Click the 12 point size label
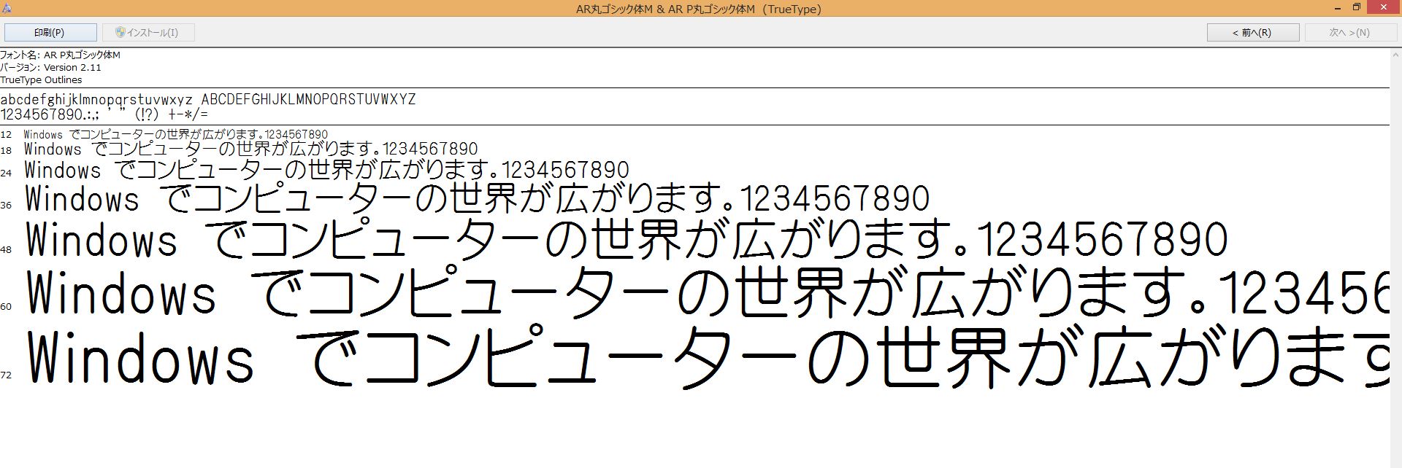 (x=6, y=135)
